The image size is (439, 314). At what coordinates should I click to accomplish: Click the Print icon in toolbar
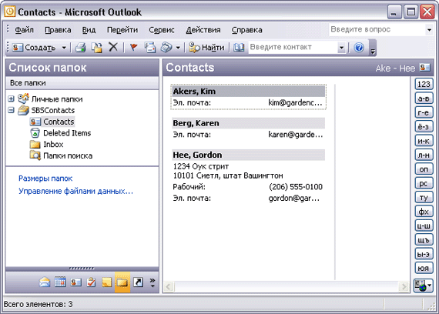[80, 47]
